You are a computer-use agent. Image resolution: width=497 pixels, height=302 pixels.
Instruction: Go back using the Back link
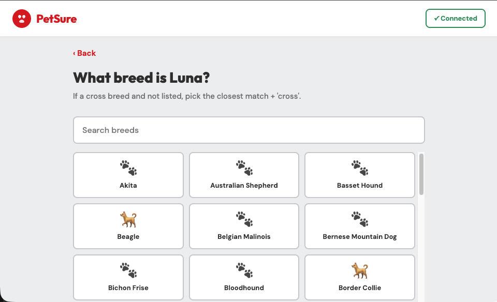(84, 53)
